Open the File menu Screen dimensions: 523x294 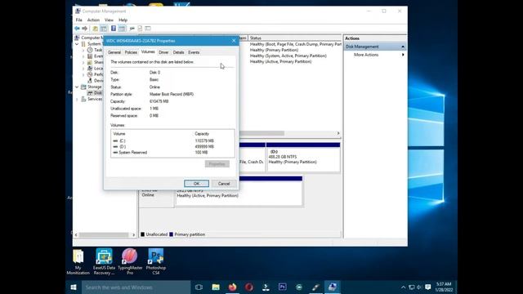coord(79,20)
